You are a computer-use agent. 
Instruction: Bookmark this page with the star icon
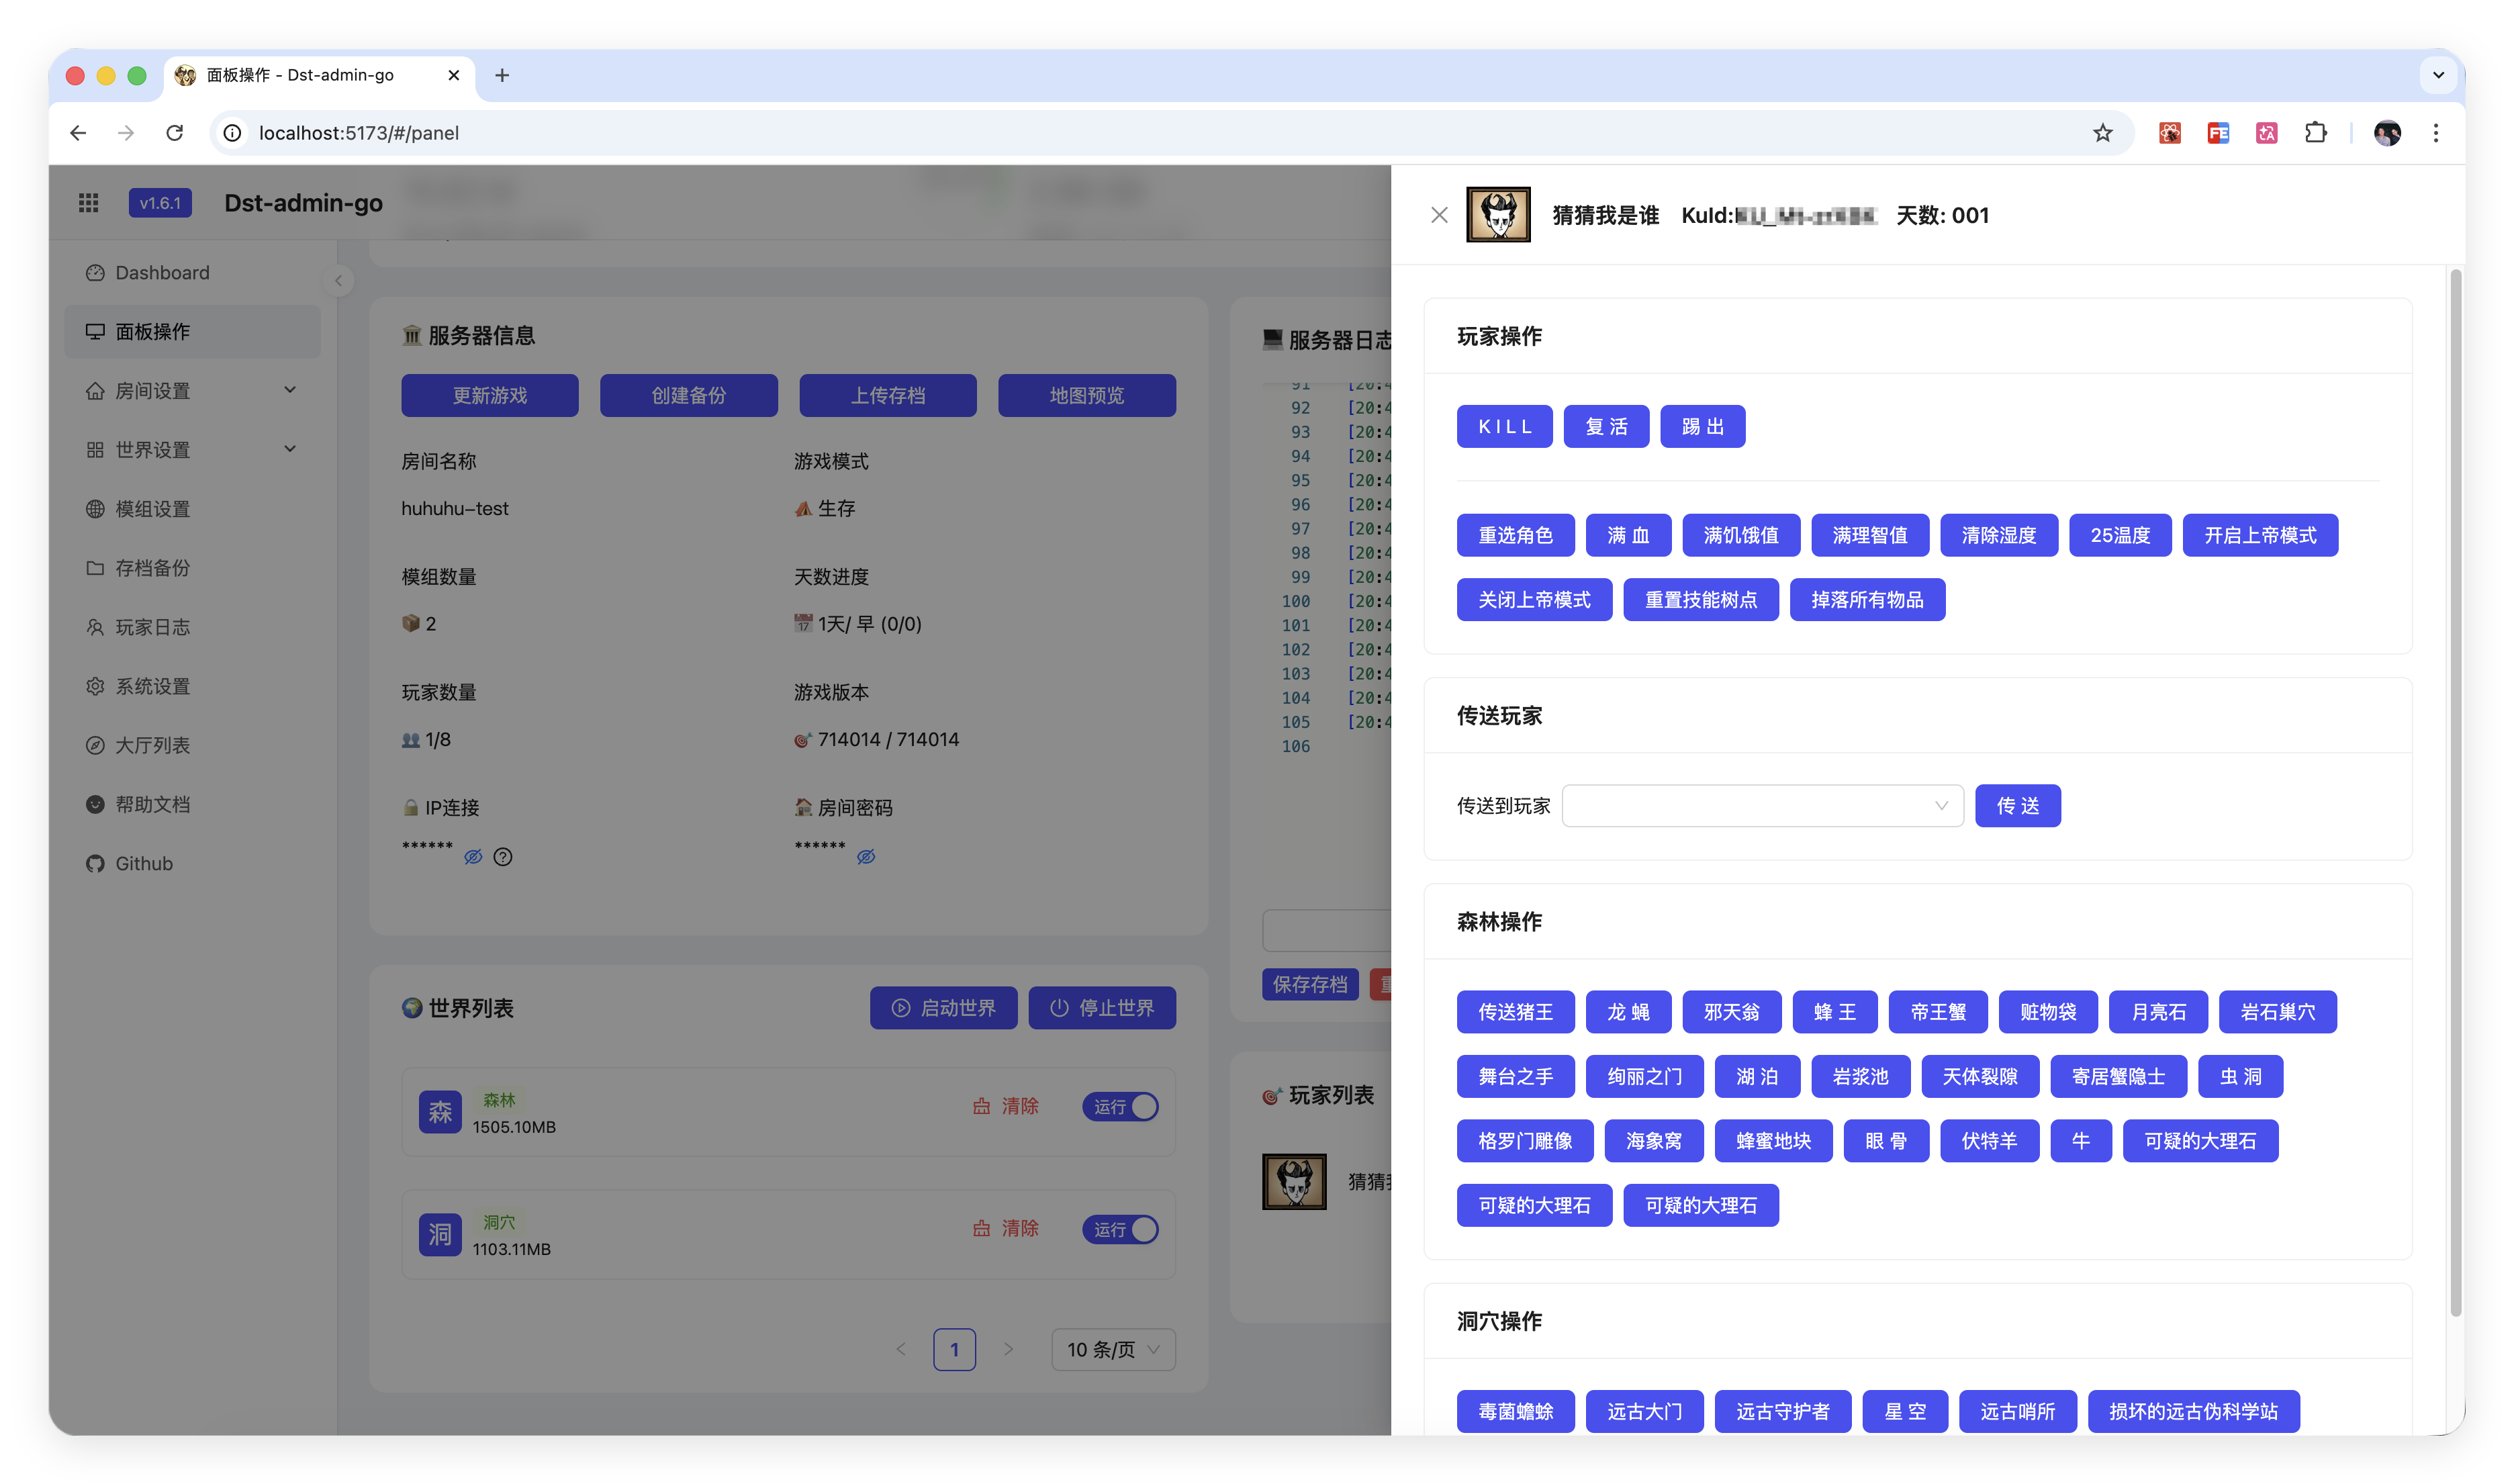(2102, 133)
